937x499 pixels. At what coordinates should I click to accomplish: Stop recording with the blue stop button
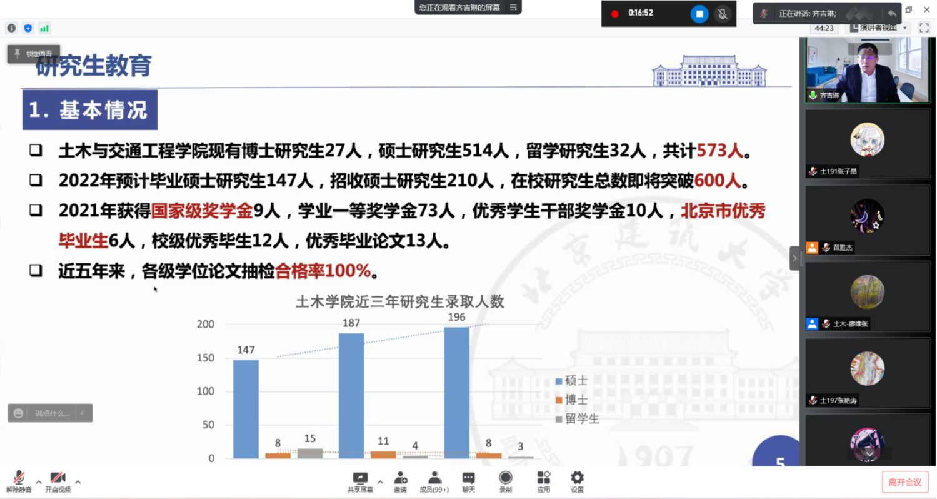(699, 14)
